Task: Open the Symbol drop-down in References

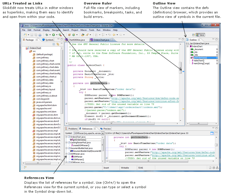Action: [103, 133]
